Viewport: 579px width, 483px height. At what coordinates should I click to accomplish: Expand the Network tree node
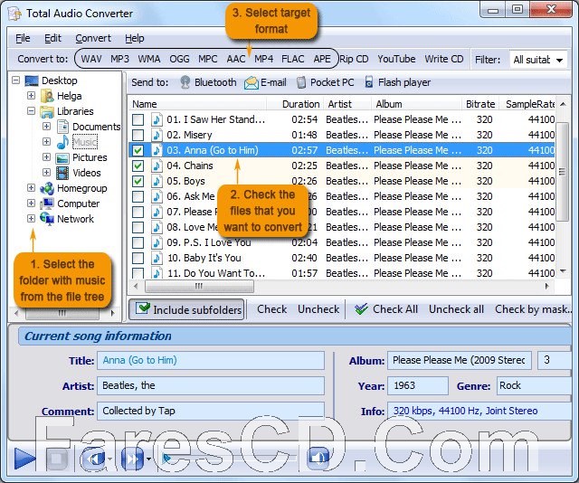point(31,218)
